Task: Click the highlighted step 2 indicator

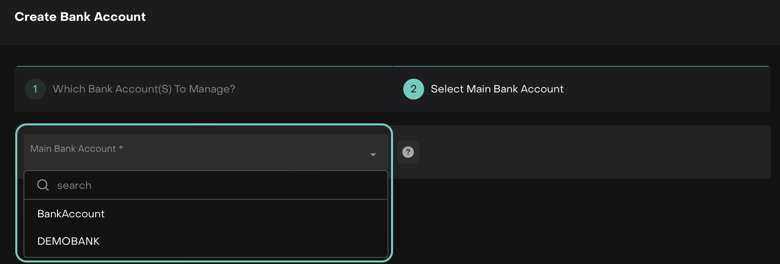Action: tap(413, 89)
